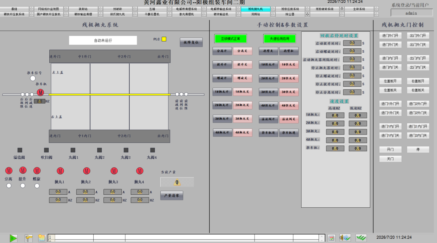Expand the dropdown arrow beside 残极破碎系统 tab
The image size is (437, 243).
(342, 9)
